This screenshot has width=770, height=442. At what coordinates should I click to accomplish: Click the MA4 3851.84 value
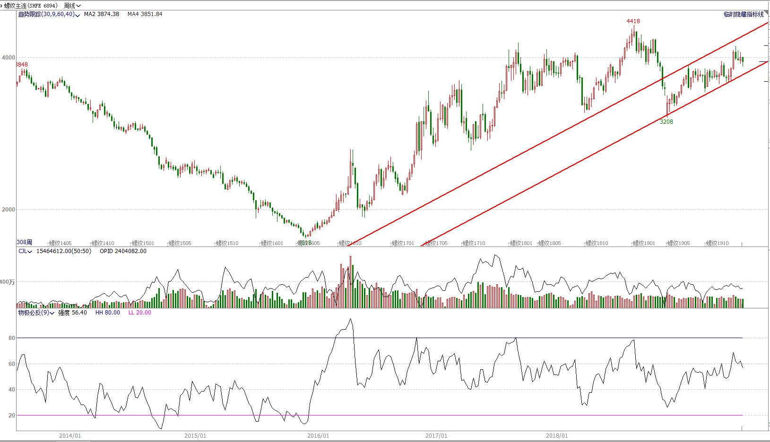coord(145,14)
